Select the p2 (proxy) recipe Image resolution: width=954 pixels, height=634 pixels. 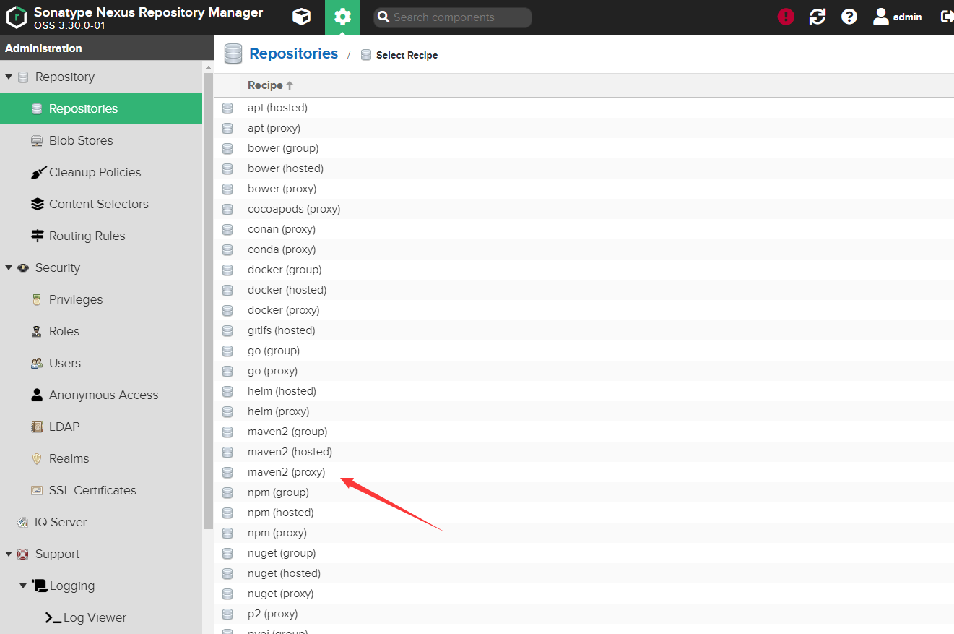pos(584,614)
